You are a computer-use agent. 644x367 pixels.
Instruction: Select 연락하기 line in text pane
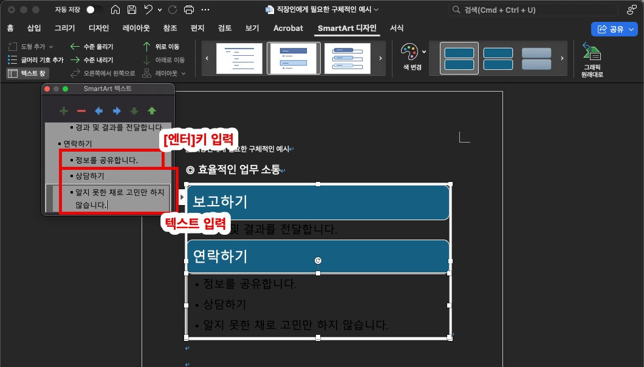click(78, 144)
